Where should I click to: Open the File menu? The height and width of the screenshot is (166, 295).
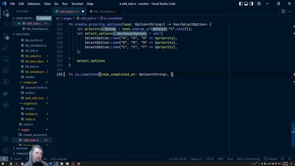12,4
